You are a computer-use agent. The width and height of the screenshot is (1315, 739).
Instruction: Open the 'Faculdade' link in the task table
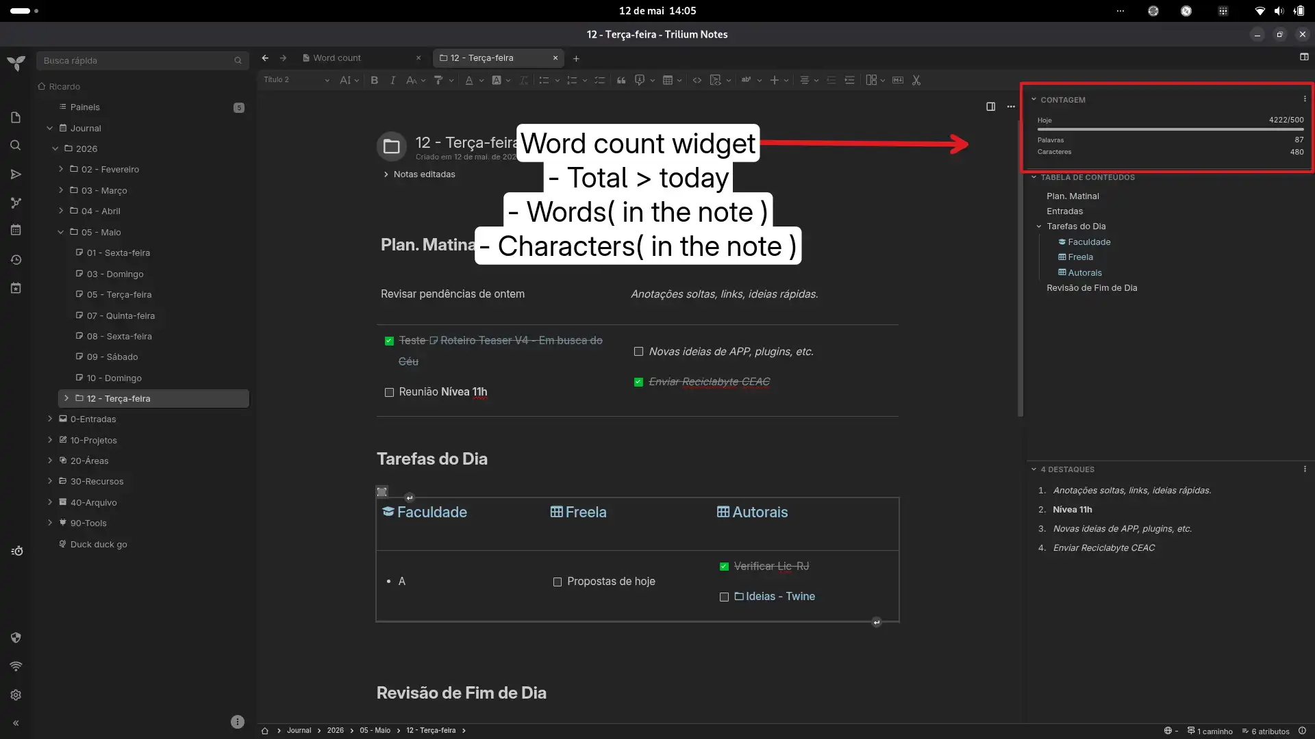coord(425,513)
